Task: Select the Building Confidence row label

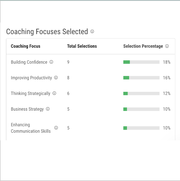Action: (29, 62)
